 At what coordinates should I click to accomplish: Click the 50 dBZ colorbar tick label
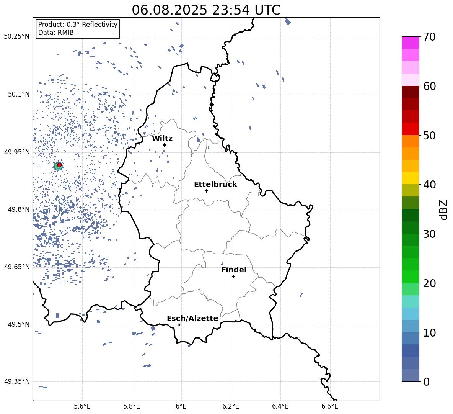(429, 136)
